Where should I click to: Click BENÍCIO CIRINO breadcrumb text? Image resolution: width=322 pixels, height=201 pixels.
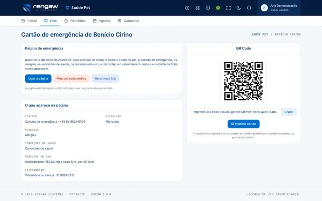coord(288,34)
